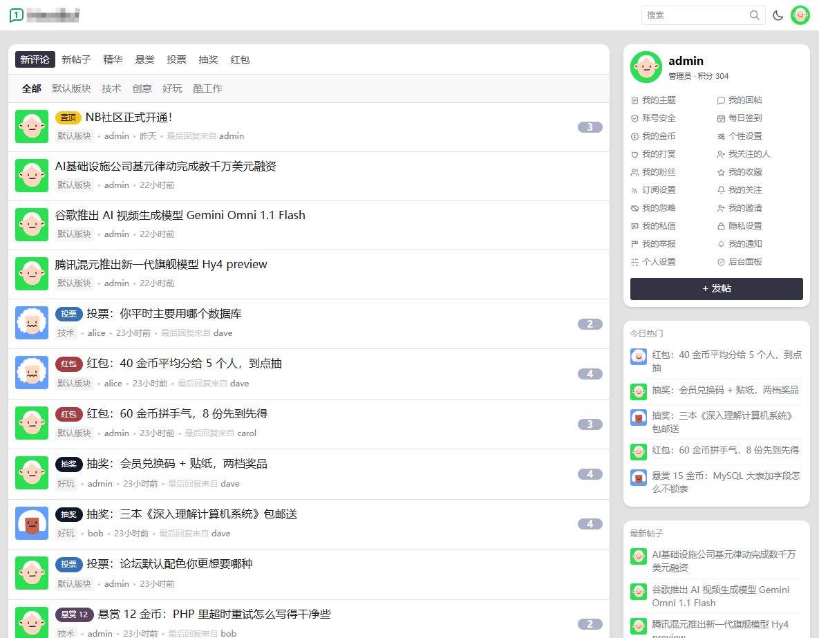Open 我关注的人 list
819x638 pixels.
pyautogui.click(x=744, y=154)
